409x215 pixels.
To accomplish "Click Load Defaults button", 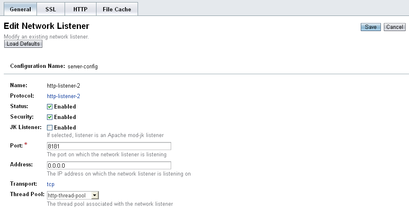I will [x=23, y=44].
